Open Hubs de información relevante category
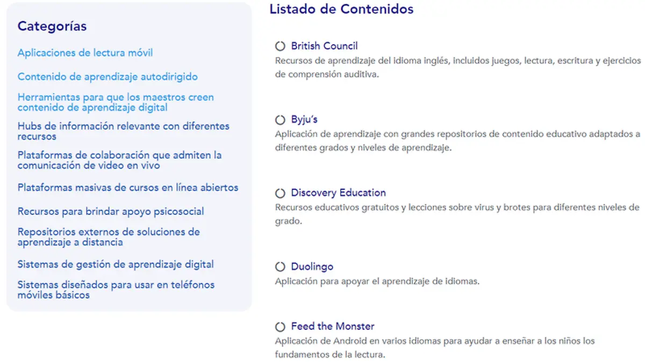645x362 pixels. (x=123, y=131)
